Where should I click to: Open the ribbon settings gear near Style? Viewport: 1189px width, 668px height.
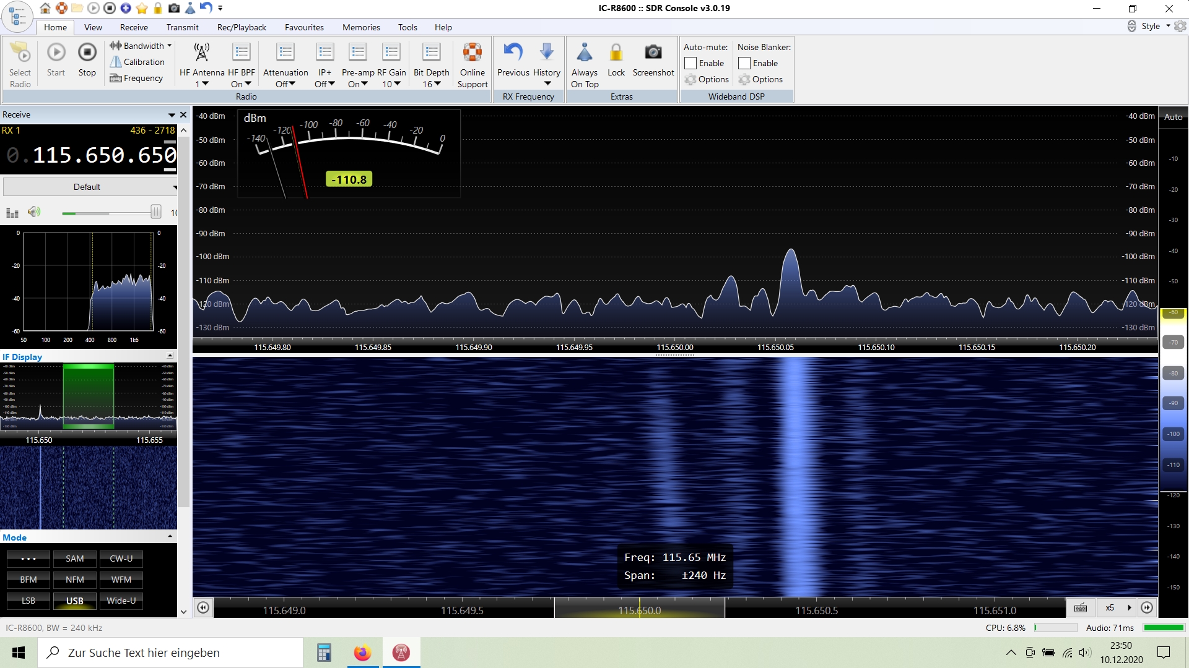pyautogui.click(x=1180, y=27)
